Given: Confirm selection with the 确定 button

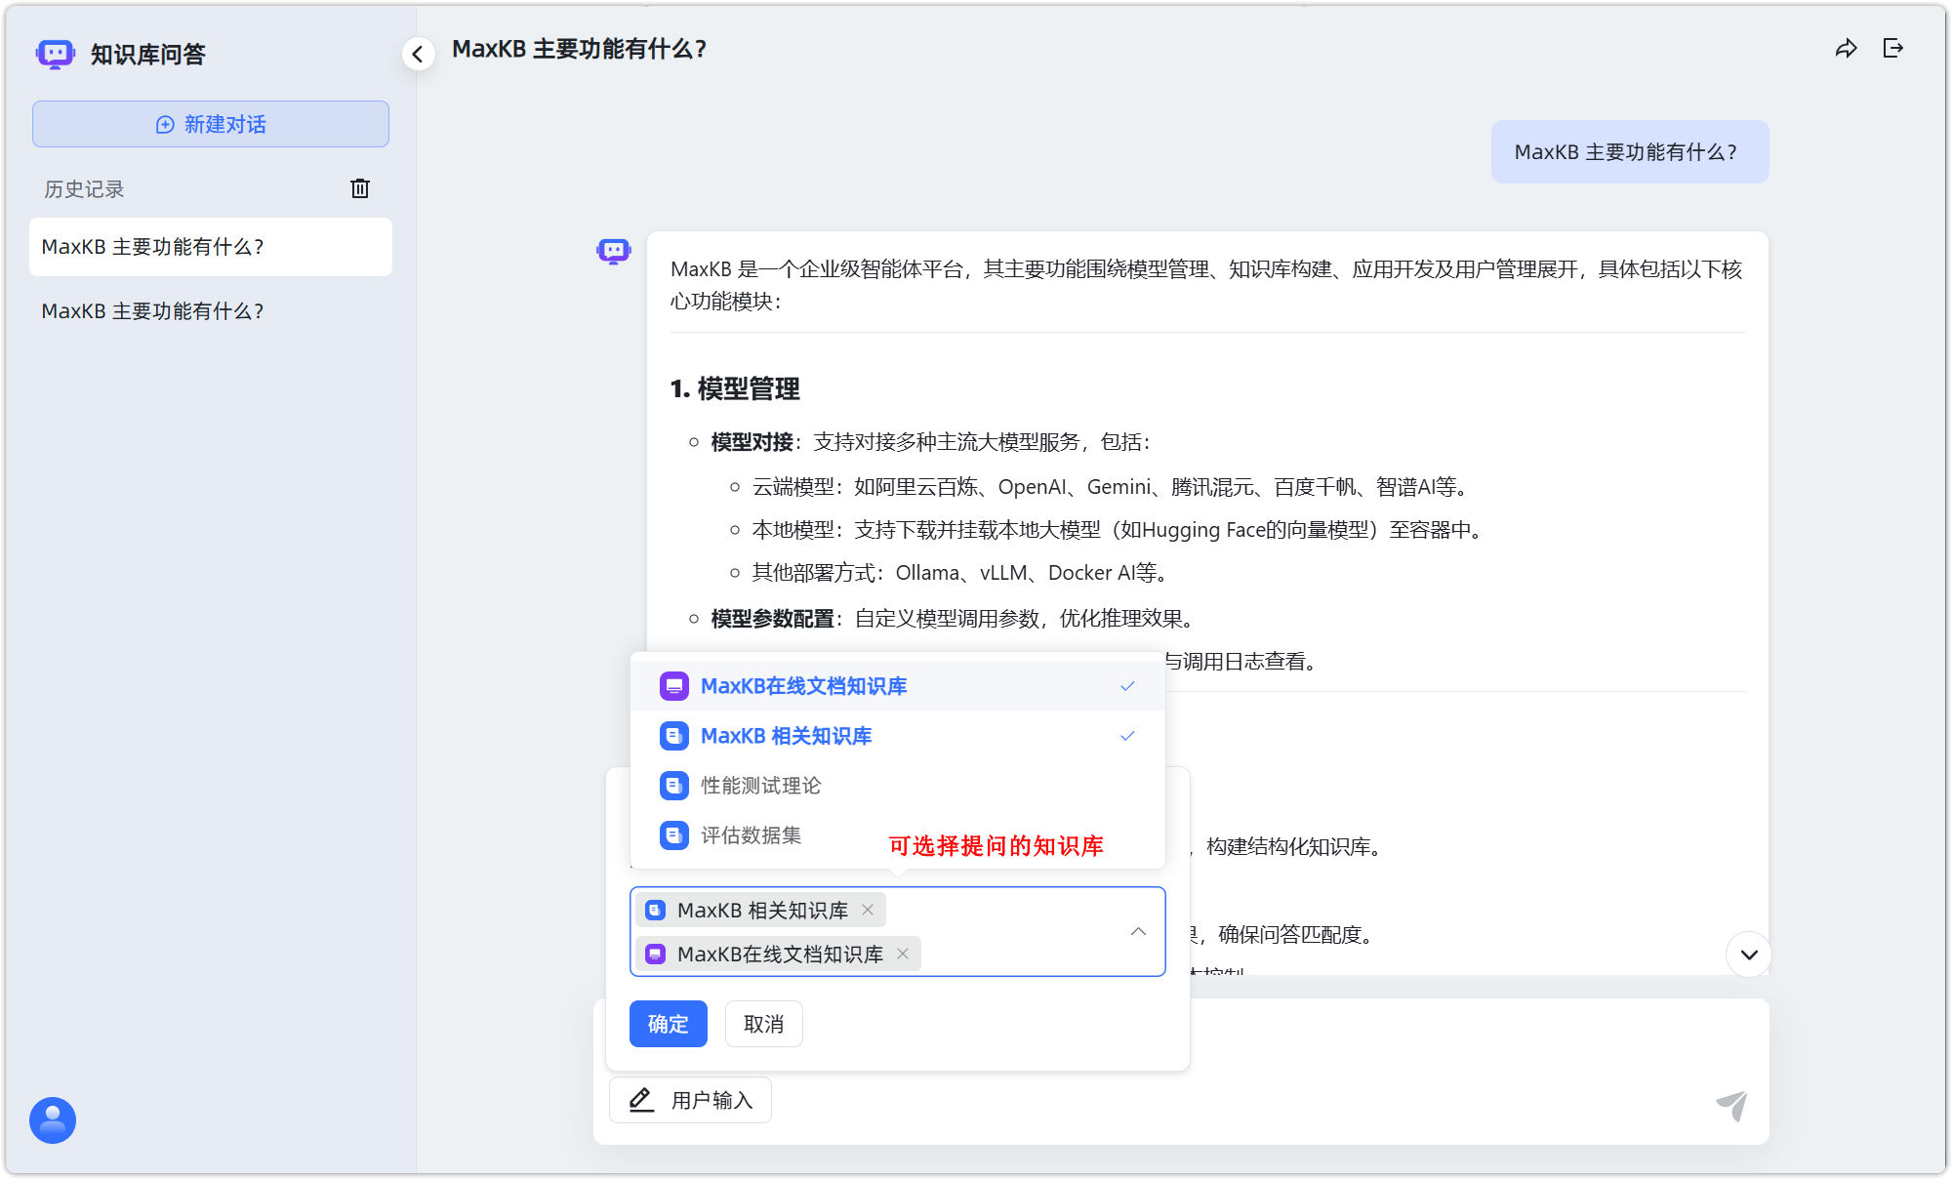Looking at the screenshot, I should 668,1024.
